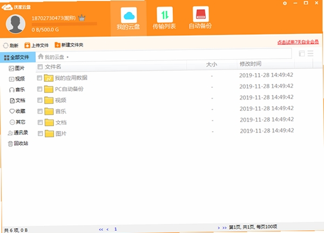Switch to the 传输列表 transfer list tab
Viewport: 324px width, 233px height.
[165, 18]
